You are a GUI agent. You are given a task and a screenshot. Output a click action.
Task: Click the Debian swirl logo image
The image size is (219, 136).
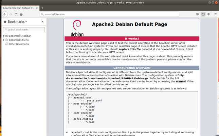point(77,28)
